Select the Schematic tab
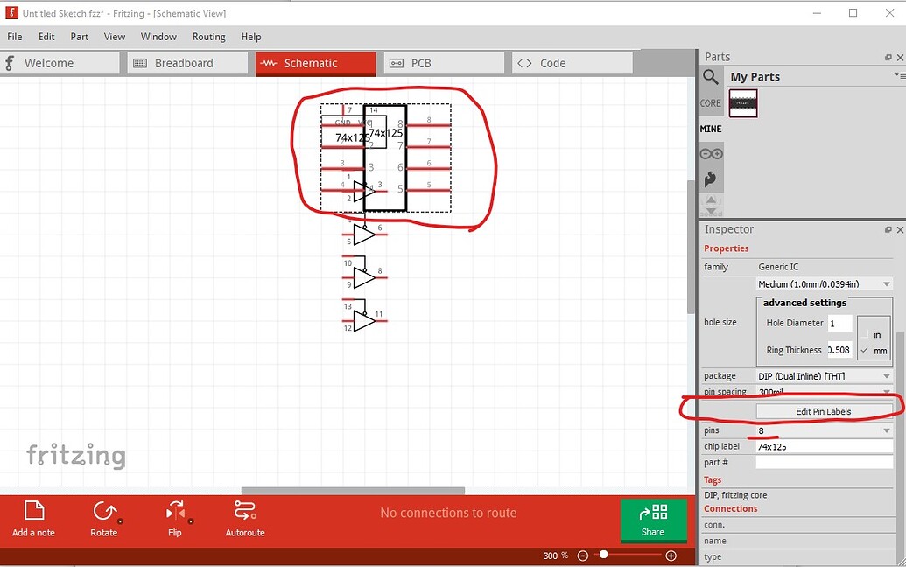Viewport: 906px width, 567px height. [x=315, y=64]
